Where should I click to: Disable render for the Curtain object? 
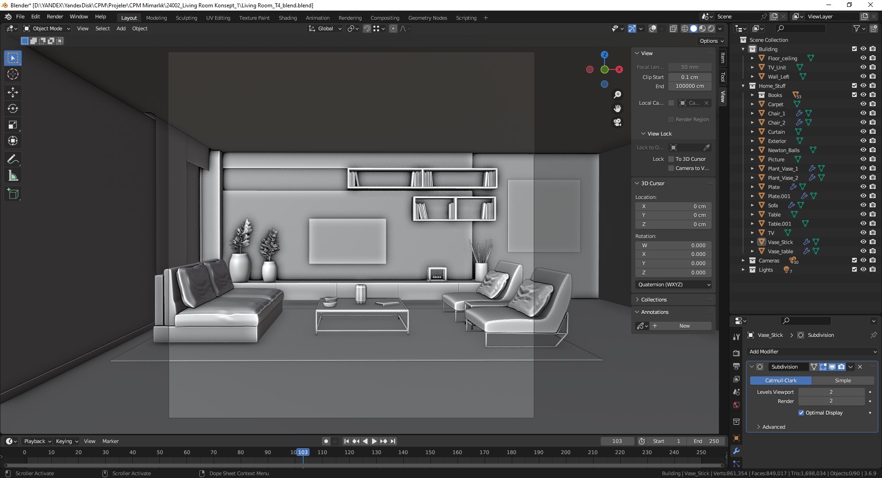872,132
